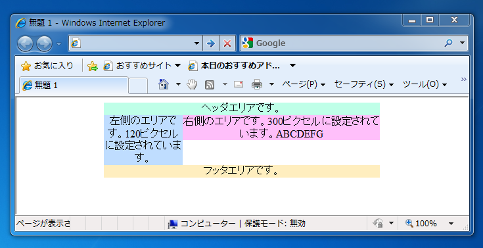Image resolution: width=483 pixels, height=248 pixels.
Task: Expand the address bar history dropdown
Action: (x=196, y=43)
